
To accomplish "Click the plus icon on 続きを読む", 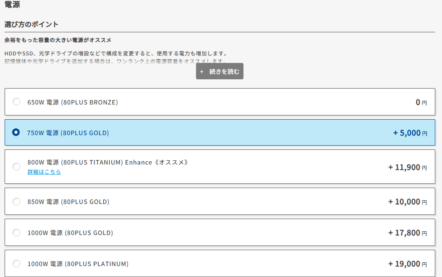I will coord(202,72).
